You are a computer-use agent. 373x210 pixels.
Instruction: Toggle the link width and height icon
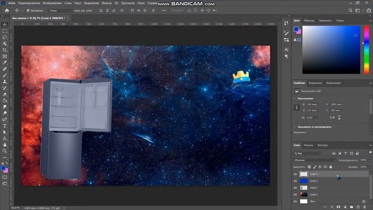coord(297,107)
